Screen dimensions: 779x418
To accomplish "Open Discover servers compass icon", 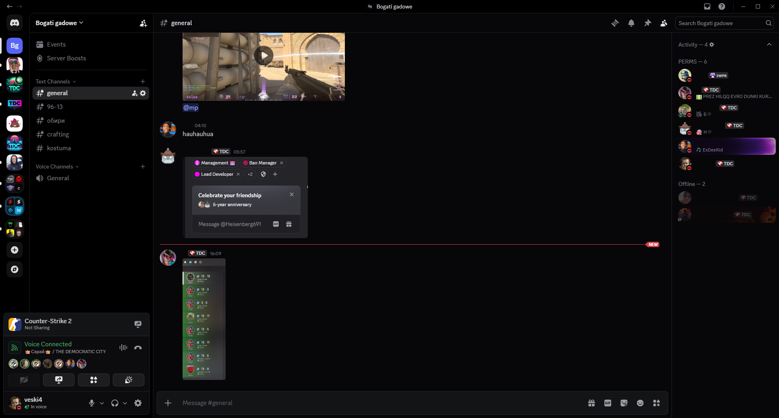I will [x=15, y=269].
